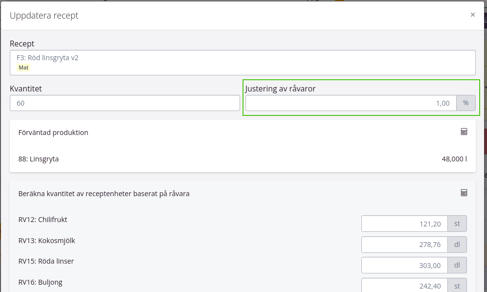The image size is (487, 292).
Task: Click the yellow Mat tag
Action: [23, 67]
